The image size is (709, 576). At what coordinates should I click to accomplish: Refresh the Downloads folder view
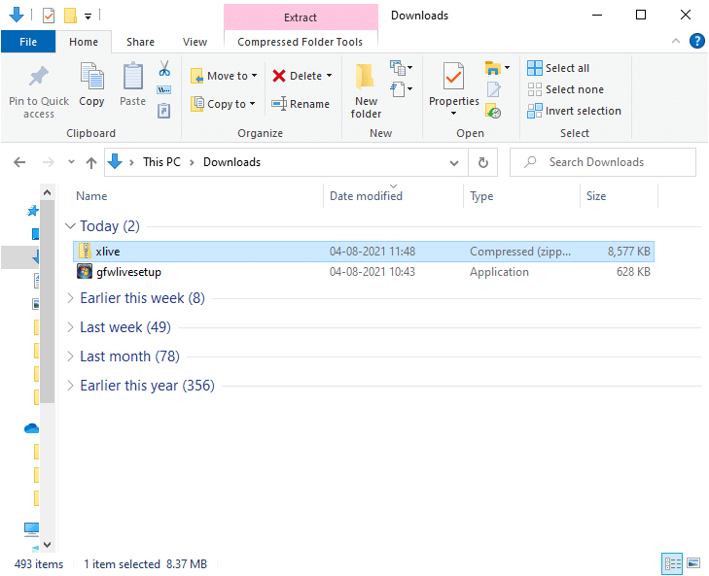[x=482, y=162]
